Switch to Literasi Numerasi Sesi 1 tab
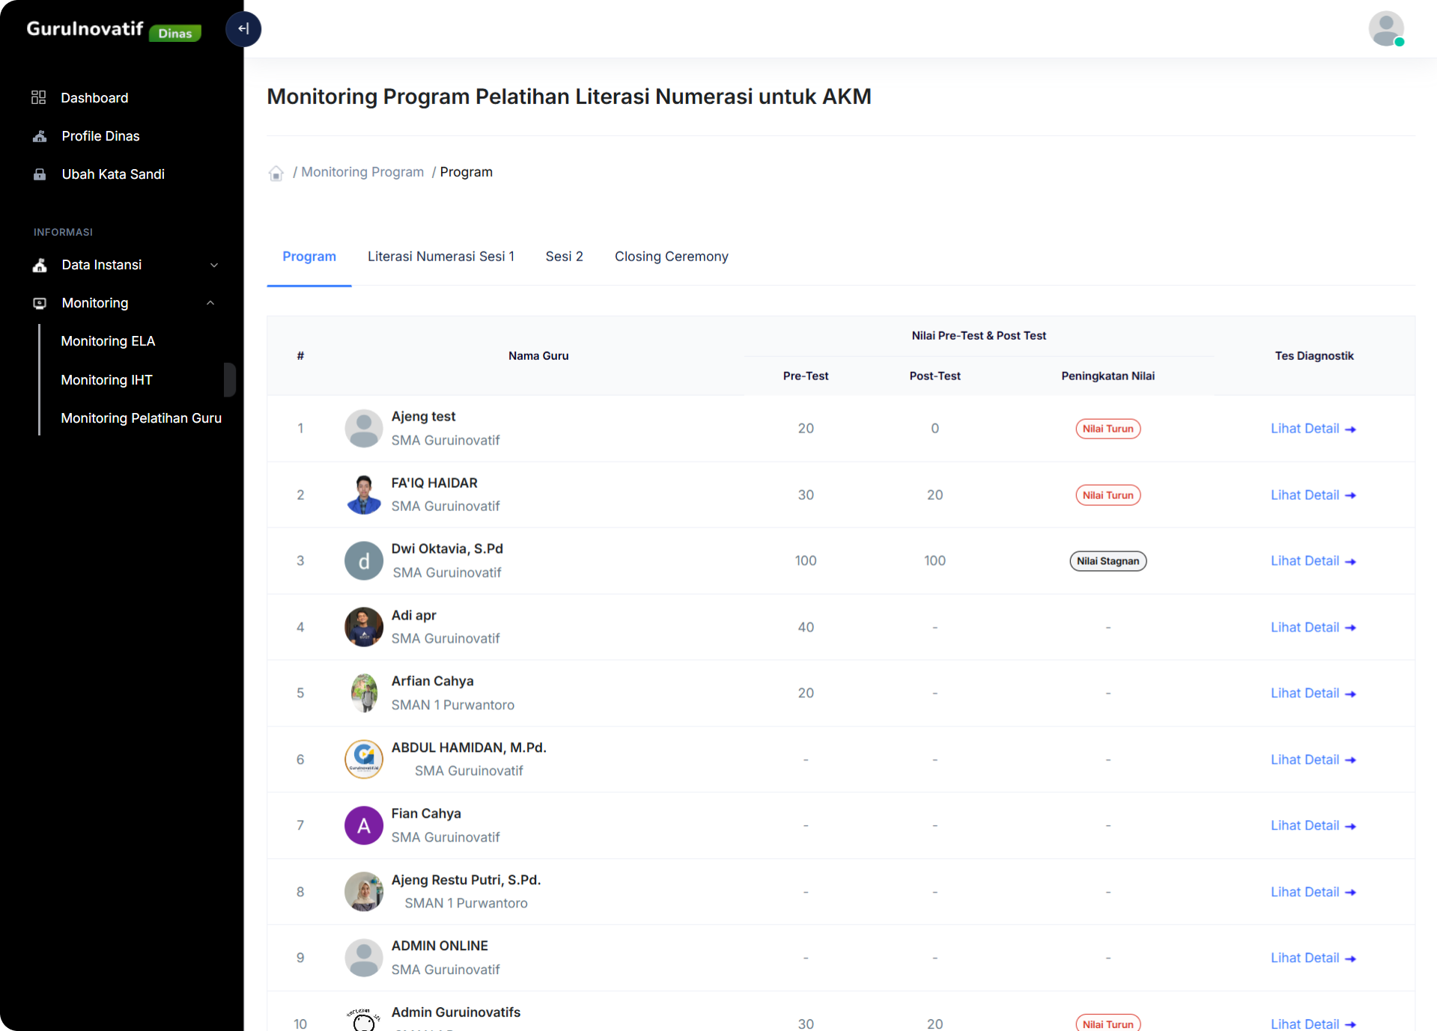The image size is (1437, 1031). (x=440, y=257)
